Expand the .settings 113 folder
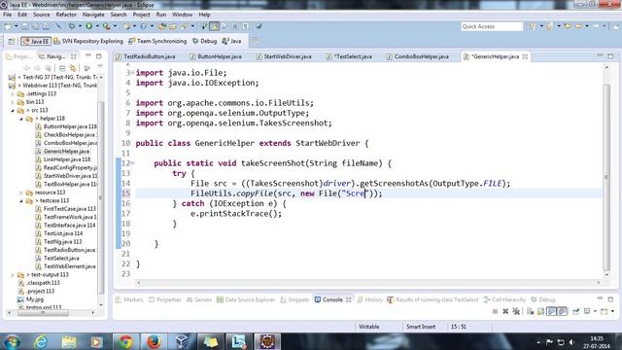This screenshot has height=350, width=622. coord(13,94)
